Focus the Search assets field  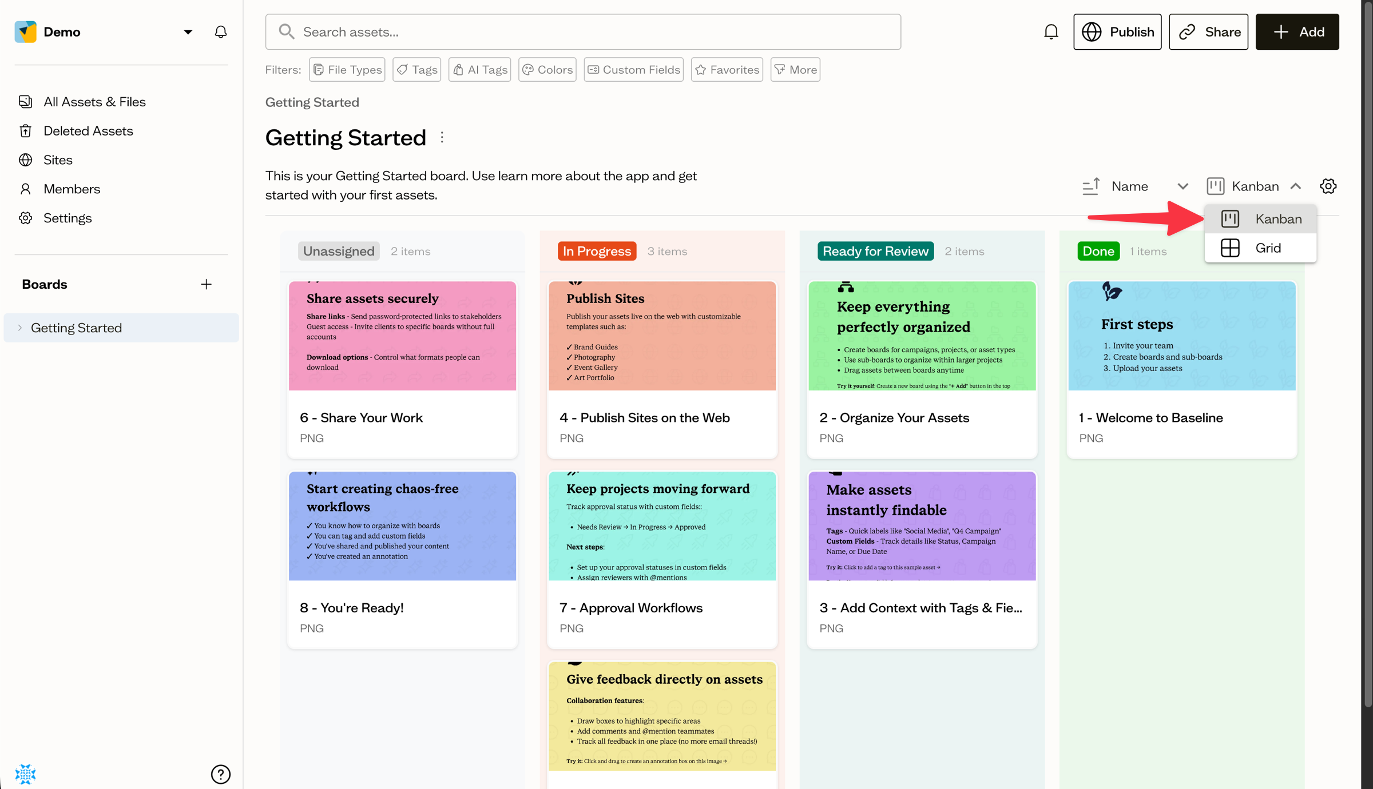583,32
